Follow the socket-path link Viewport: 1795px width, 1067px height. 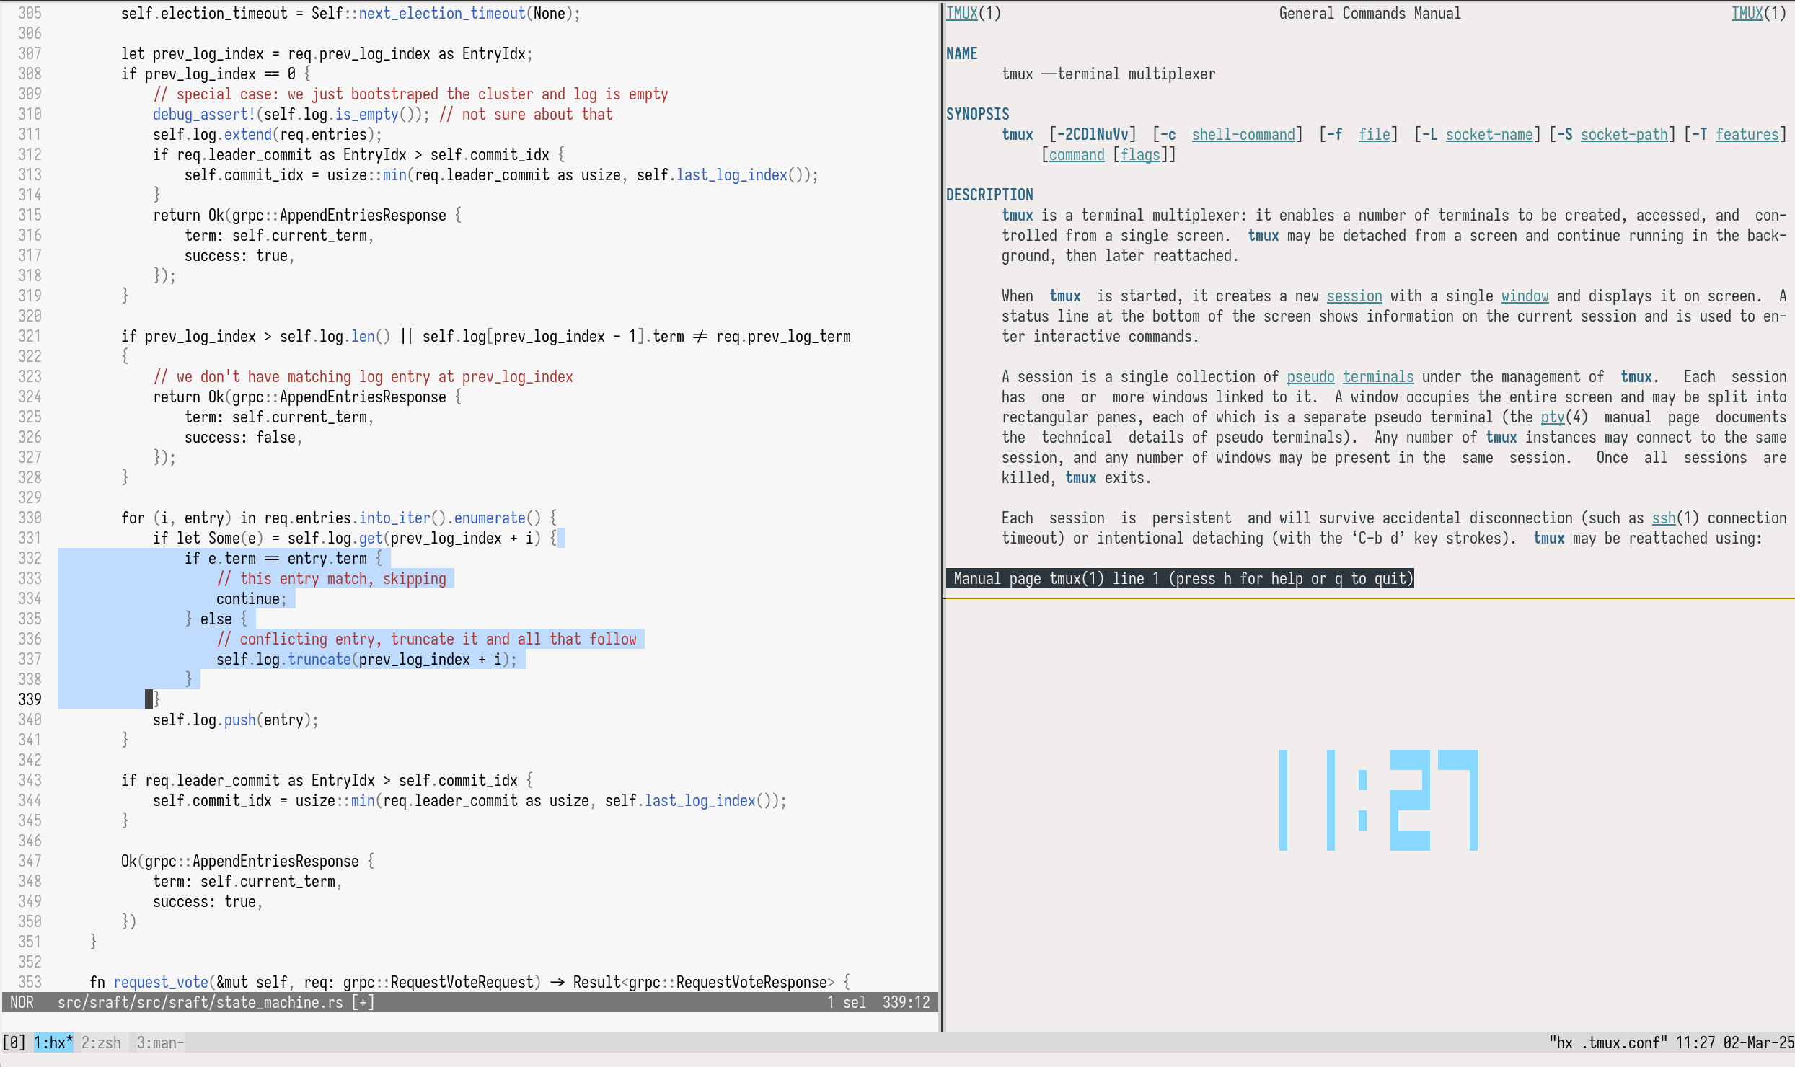point(1624,134)
